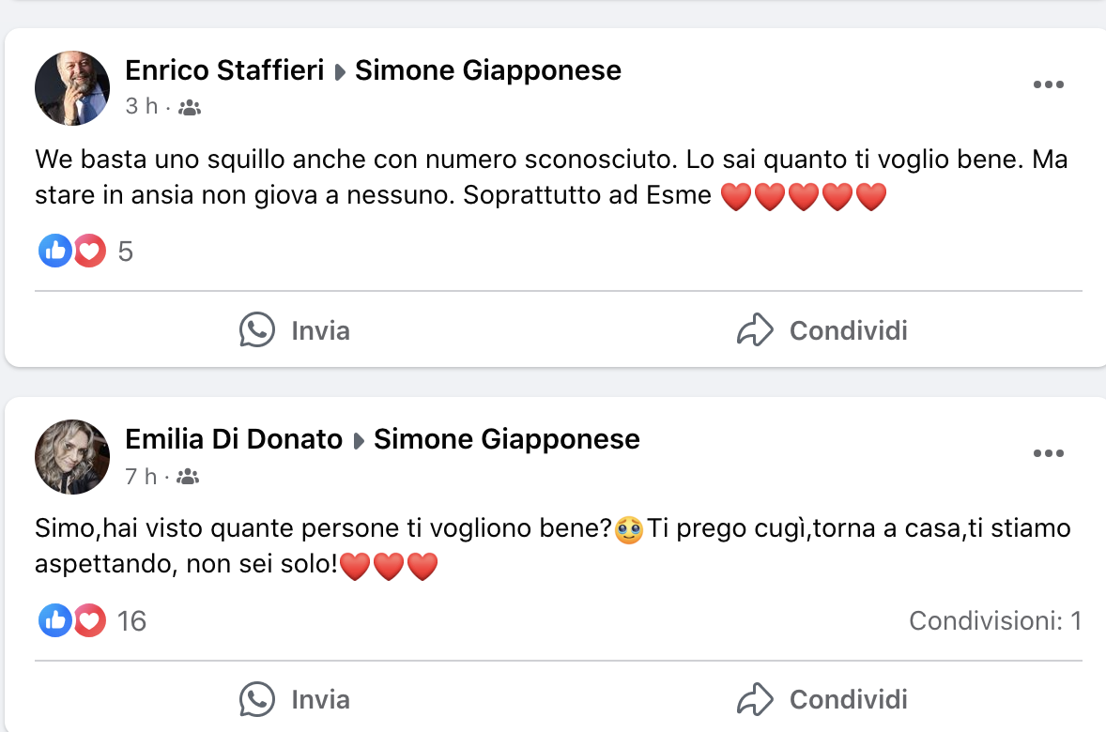View Condivisioni: 1 share count

point(995,620)
